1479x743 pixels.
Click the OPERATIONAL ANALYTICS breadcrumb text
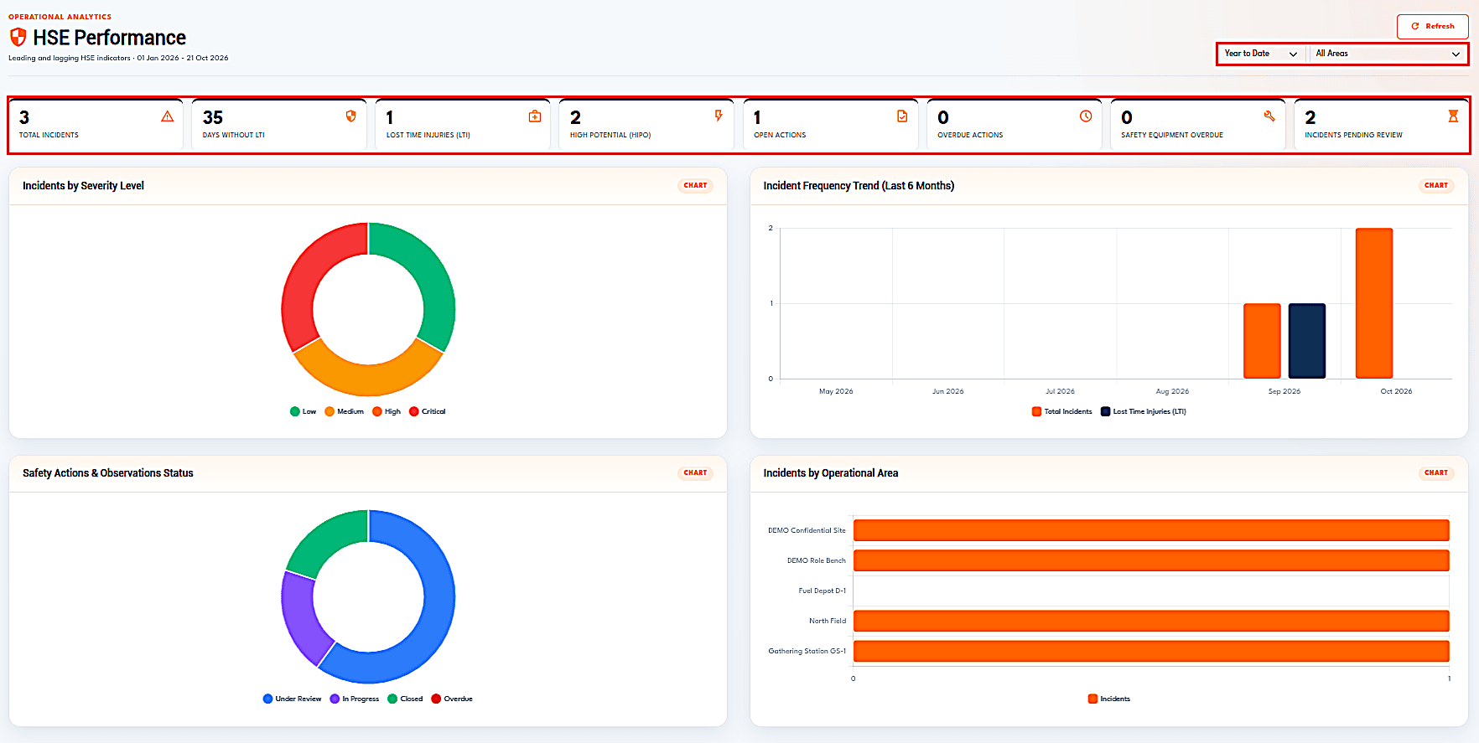click(x=60, y=17)
